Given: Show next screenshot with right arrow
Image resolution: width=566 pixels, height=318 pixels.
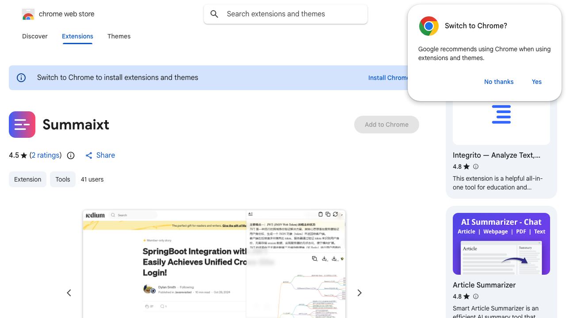Looking at the screenshot, I should (x=359, y=293).
